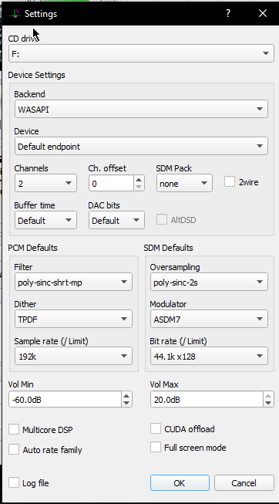Raise Vol Min with the up arrow
Screen dimensions: 279x504
coord(126,396)
